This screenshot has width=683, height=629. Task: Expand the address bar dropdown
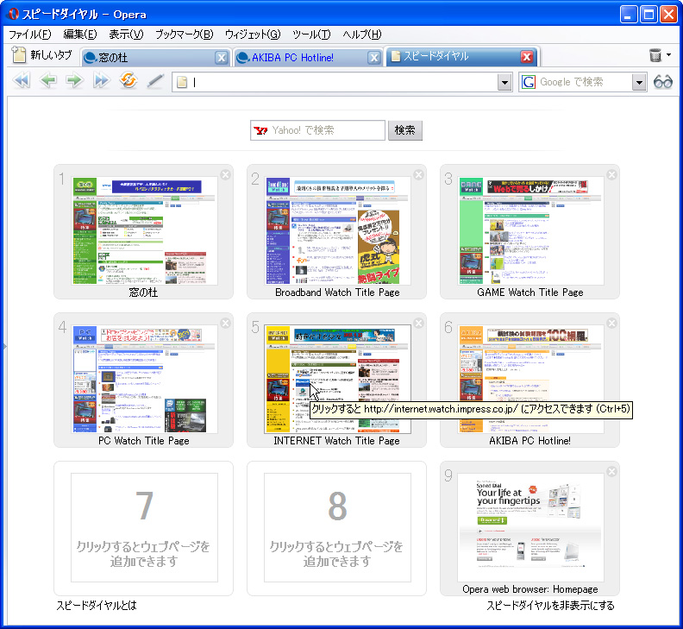[x=504, y=82]
